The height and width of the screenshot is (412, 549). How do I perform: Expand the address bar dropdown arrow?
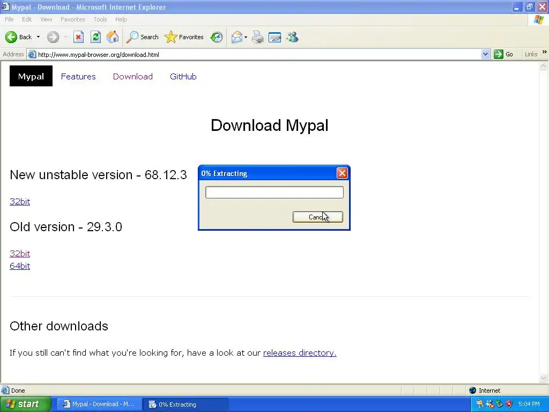point(485,54)
